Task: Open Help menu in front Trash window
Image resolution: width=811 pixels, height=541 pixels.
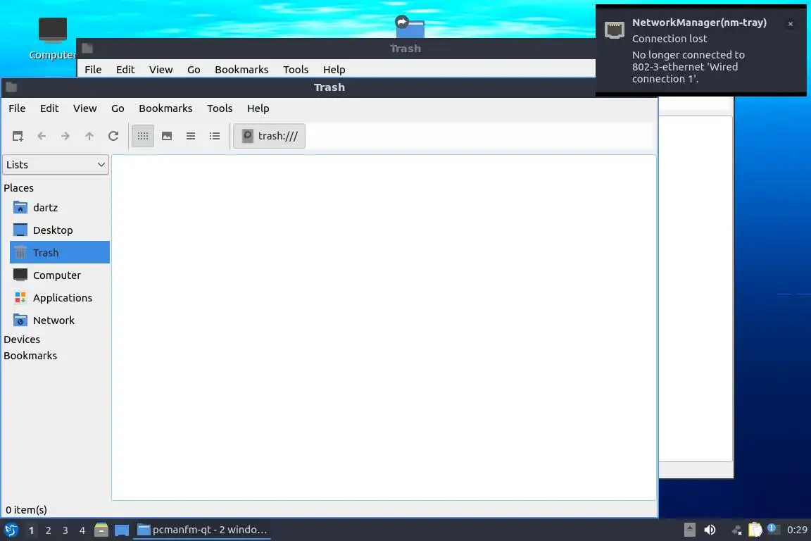Action: tap(258, 108)
